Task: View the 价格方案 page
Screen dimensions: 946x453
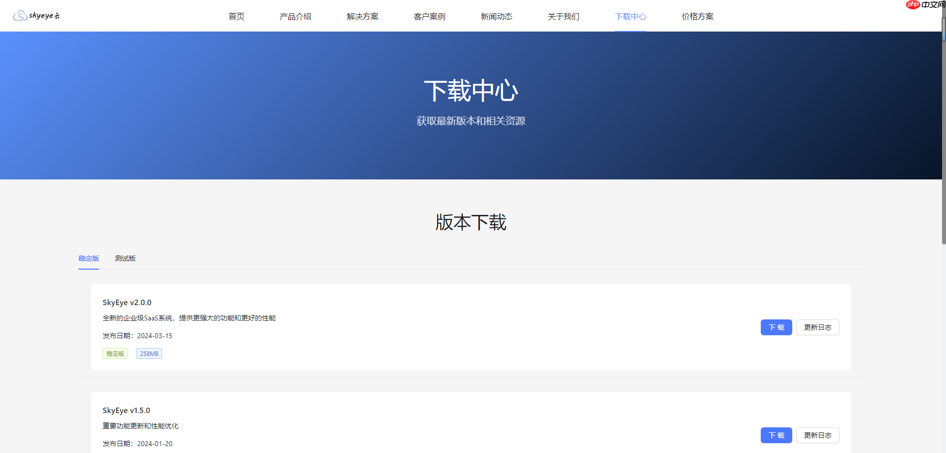Action: (697, 16)
